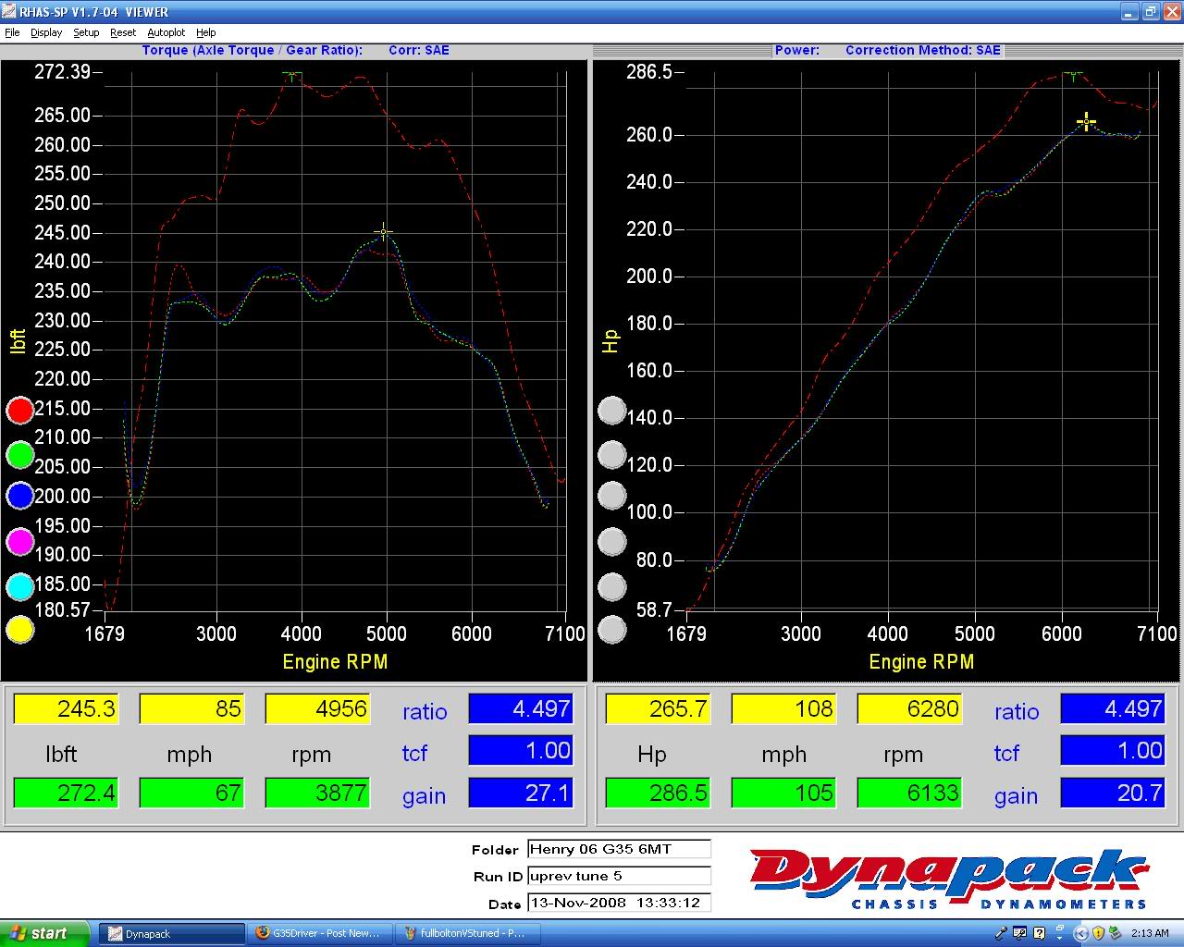Switch to G35Driver Firefox taskbar button
This screenshot has height=947, width=1184.
tap(320, 933)
